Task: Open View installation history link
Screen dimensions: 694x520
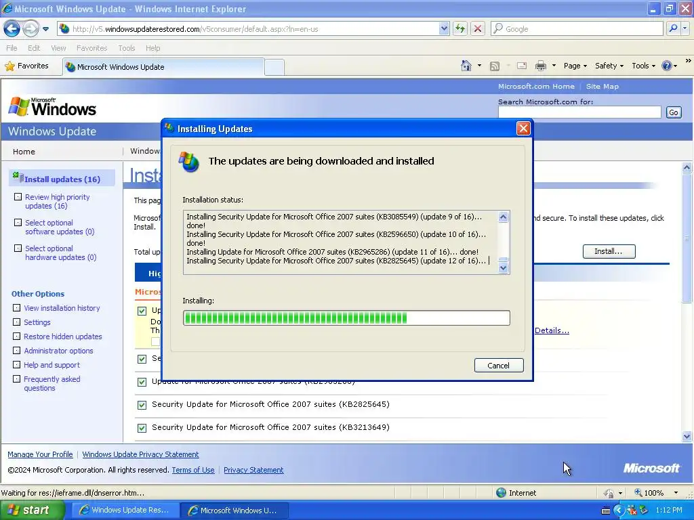Action: click(x=62, y=308)
